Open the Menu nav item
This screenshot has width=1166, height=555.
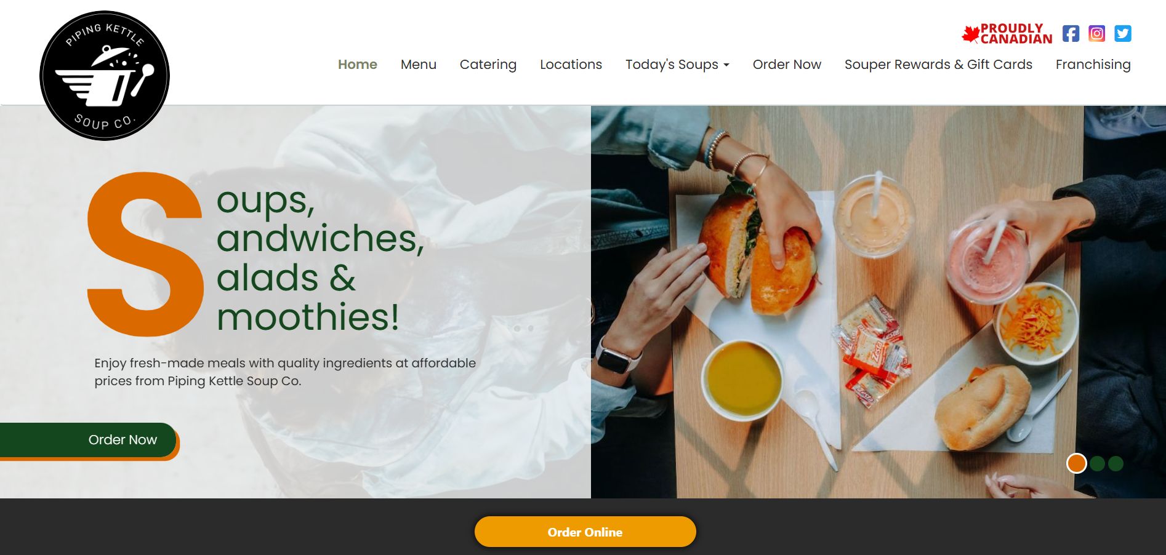click(419, 65)
